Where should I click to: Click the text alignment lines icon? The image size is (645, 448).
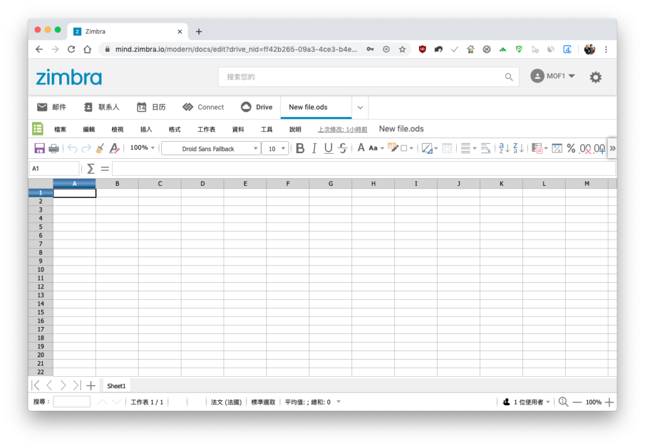tap(465, 149)
